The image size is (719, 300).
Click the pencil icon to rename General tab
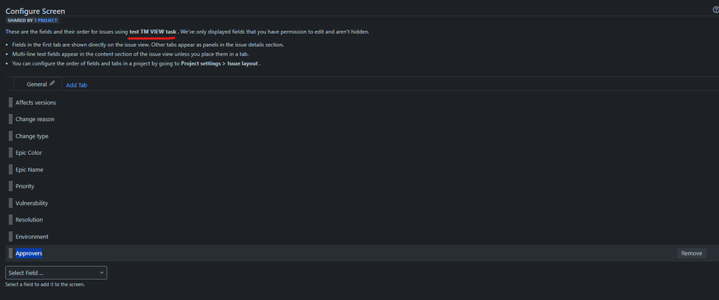click(x=52, y=84)
